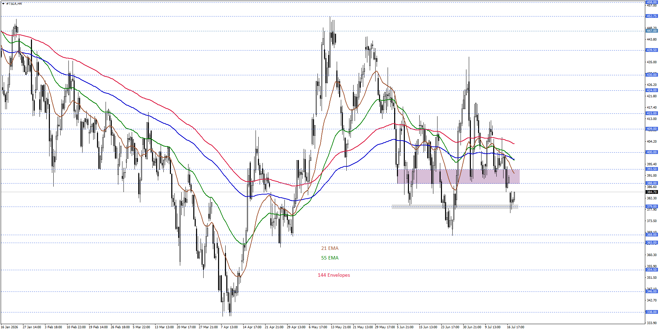Click the 354.50 price level tag
Viewport: 659px width, 331px height.
[x=652, y=270]
